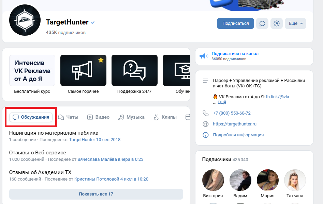
Task: Open https://targethunter.ru website link
Action: tap(235, 124)
